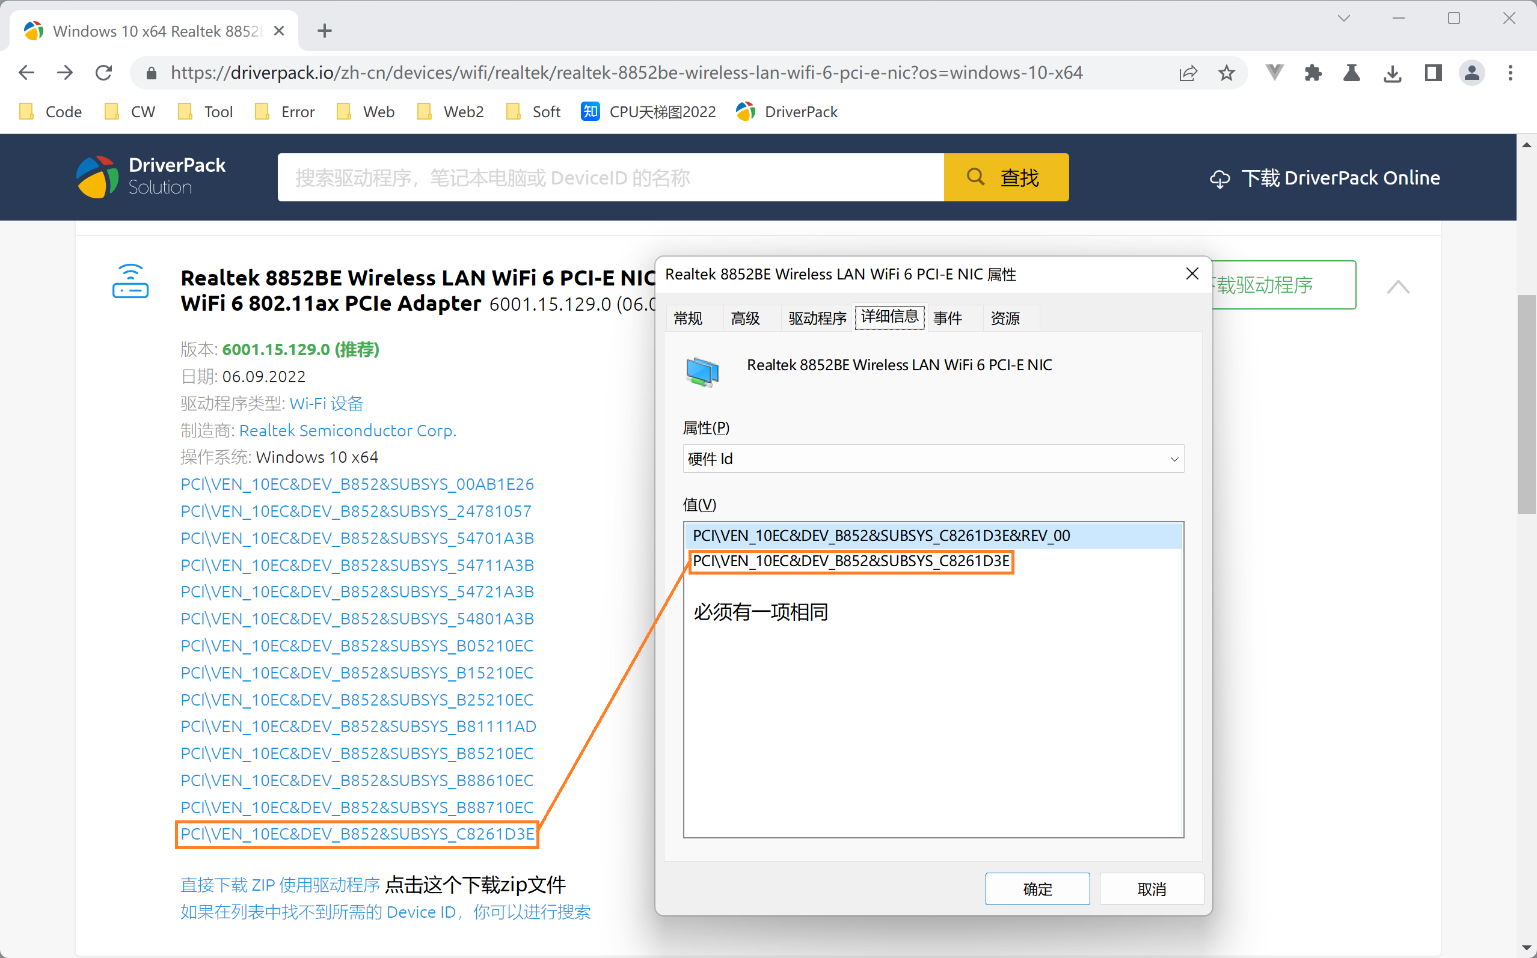This screenshot has width=1537, height=958.
Task: Open hardware ID link SUBSYS_B88710EC
Action: pyautogui.click(x=357, y=807)
